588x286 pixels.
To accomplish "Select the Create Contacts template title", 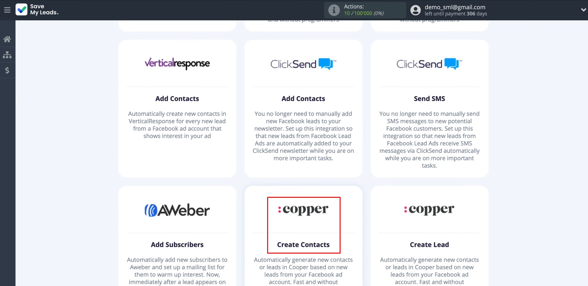I will [303, 245].
